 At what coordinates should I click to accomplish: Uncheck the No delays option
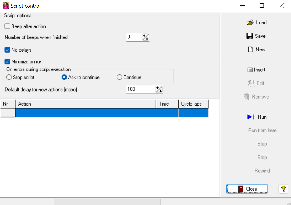8,50
